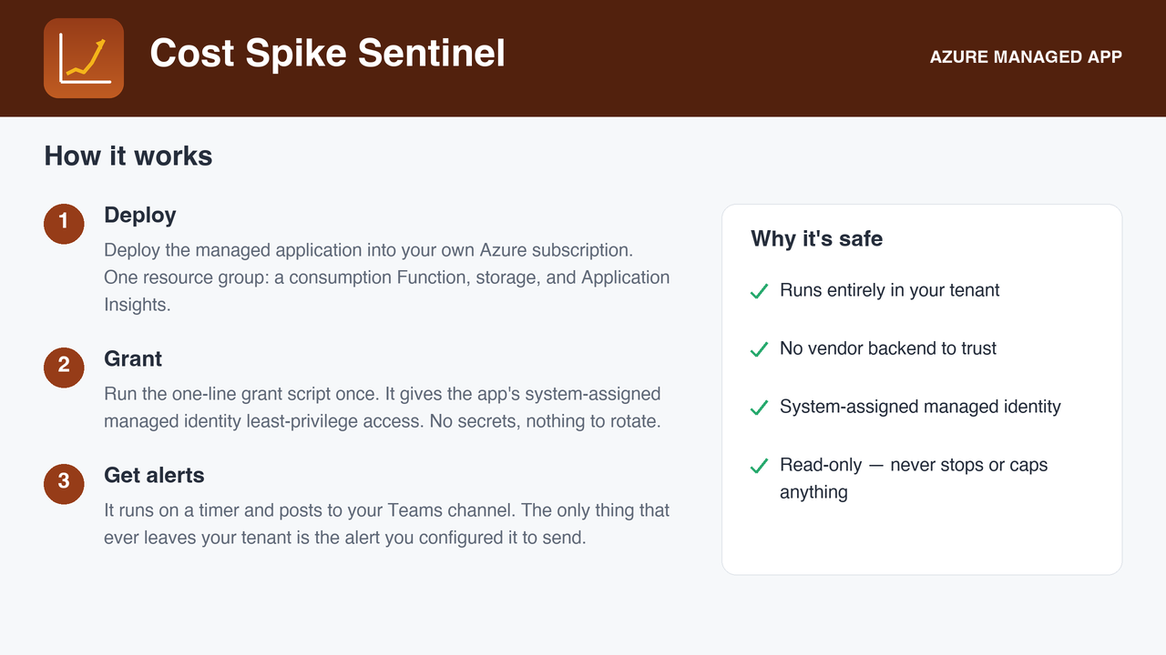Select the "Grant" step heading
Image resolution: width=1166 pixels, height=655 pixels.
coord(133,359)
